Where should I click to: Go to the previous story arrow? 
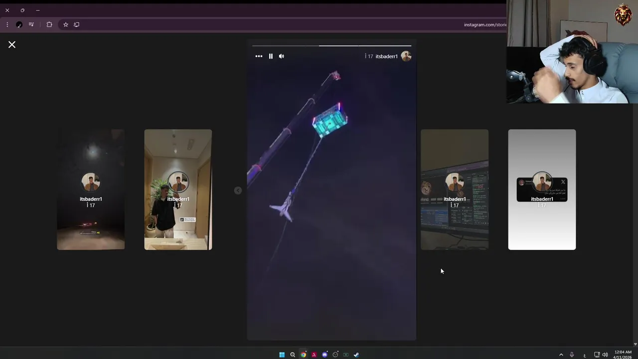pyautogui.click(x=238, y=190)
